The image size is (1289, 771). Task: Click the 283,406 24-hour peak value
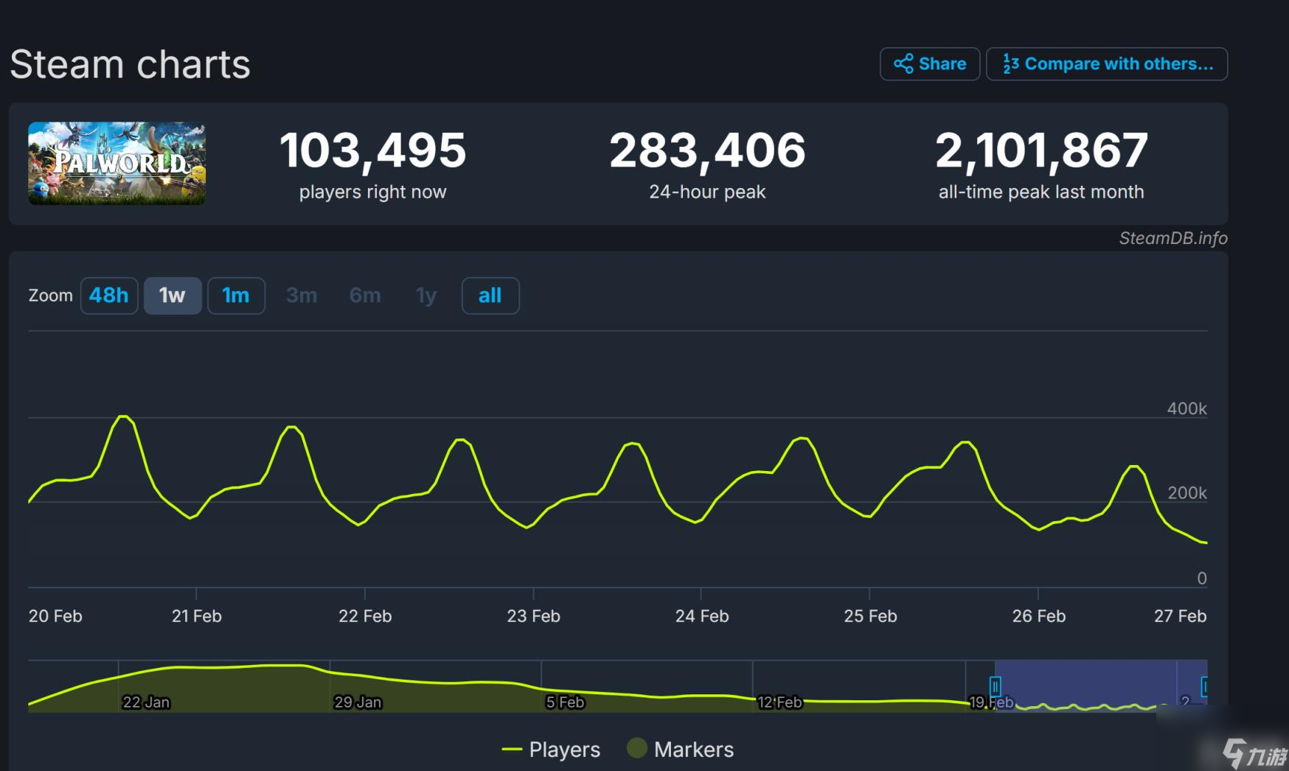point(707,150)
